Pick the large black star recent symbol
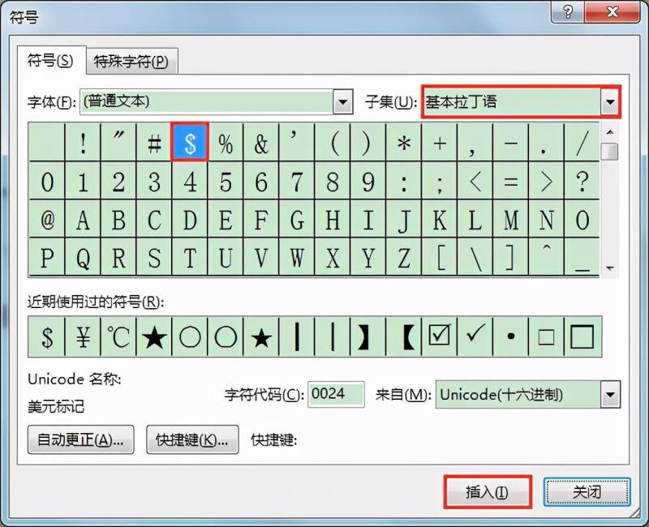 coord(154,336)
